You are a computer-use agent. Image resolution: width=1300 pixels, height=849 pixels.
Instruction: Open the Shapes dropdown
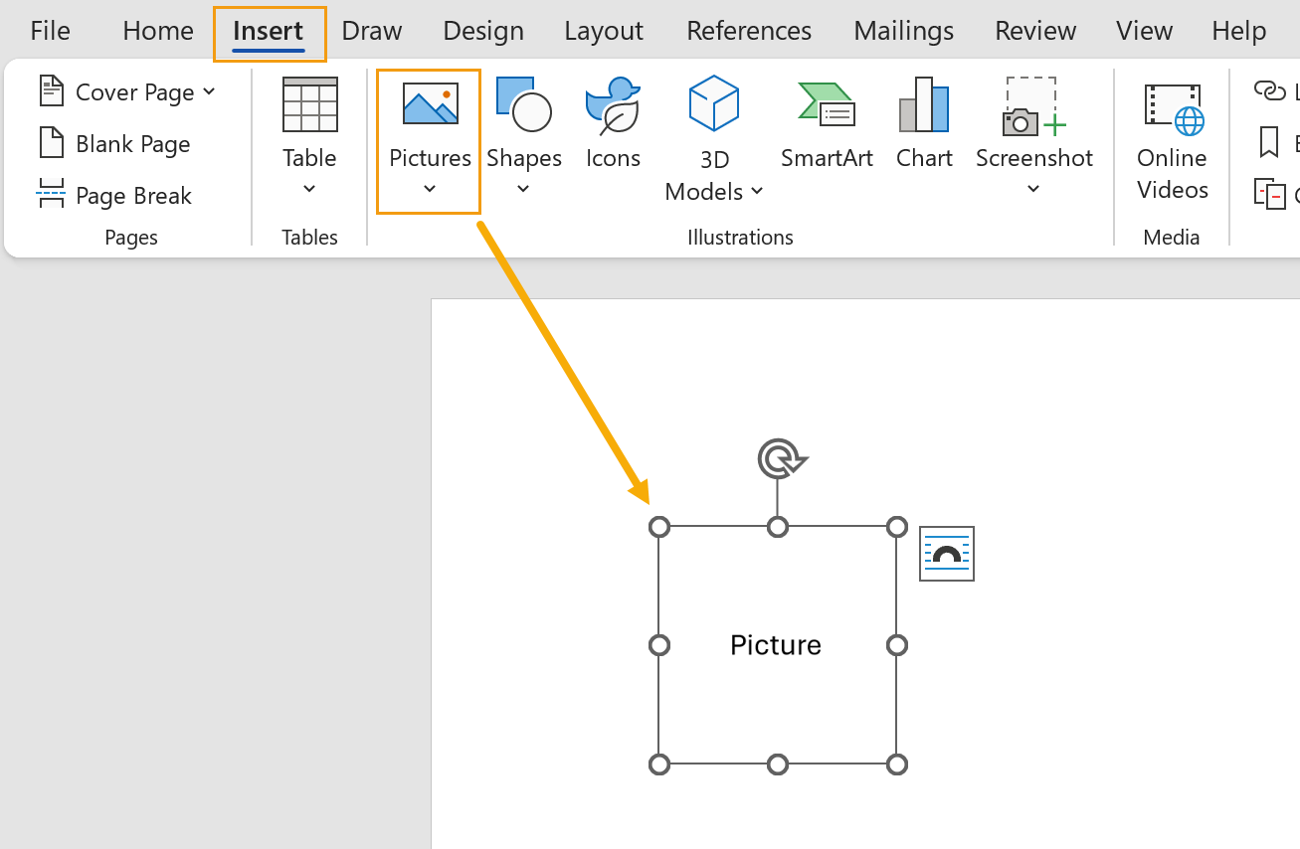[x=524, y=188]
